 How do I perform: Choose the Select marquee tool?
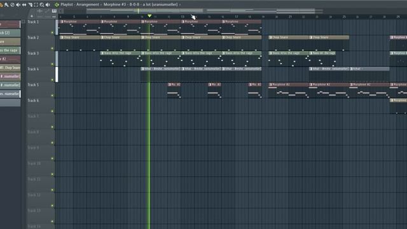point(36,4)
